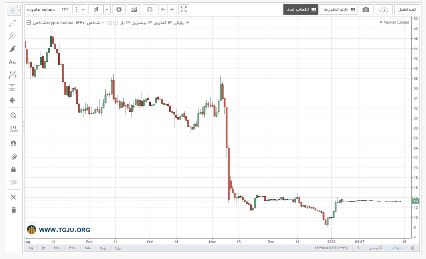Select the trend line drawing tool
This screenshot has height=259, width=426.
tap(12, 23)
